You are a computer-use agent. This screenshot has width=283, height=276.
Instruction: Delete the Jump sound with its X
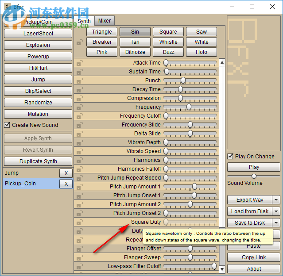pos(66,173)
